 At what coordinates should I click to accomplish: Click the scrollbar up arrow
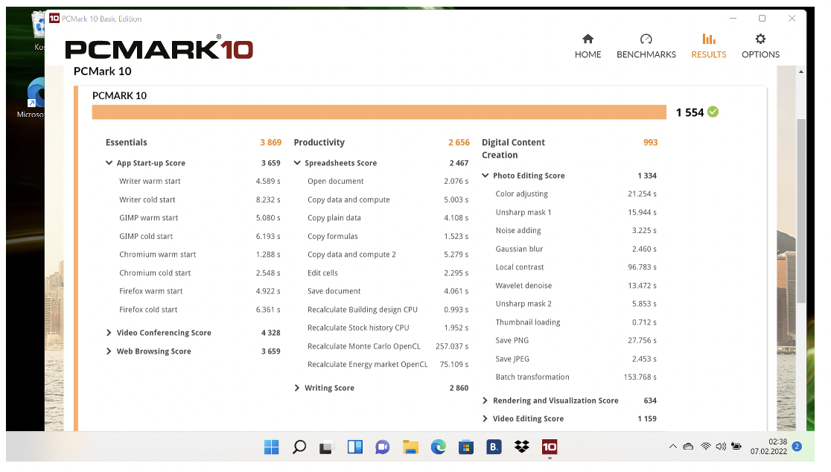click(x=800, y=71)
